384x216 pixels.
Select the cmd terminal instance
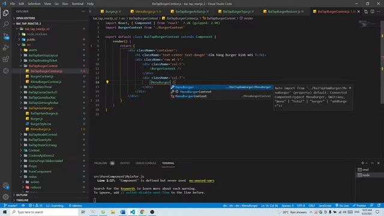pos(370,170)
